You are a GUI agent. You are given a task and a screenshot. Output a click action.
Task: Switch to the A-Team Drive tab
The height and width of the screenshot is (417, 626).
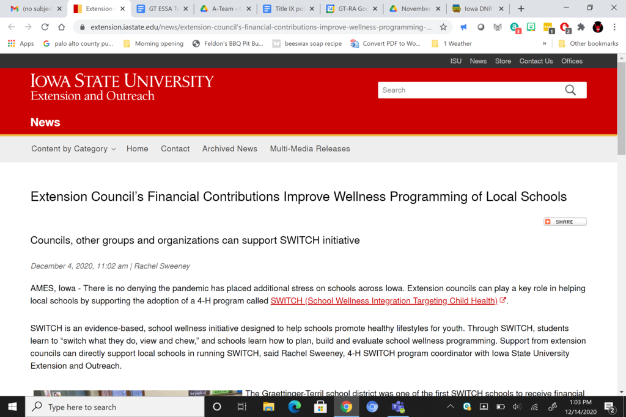coord(226,9)
